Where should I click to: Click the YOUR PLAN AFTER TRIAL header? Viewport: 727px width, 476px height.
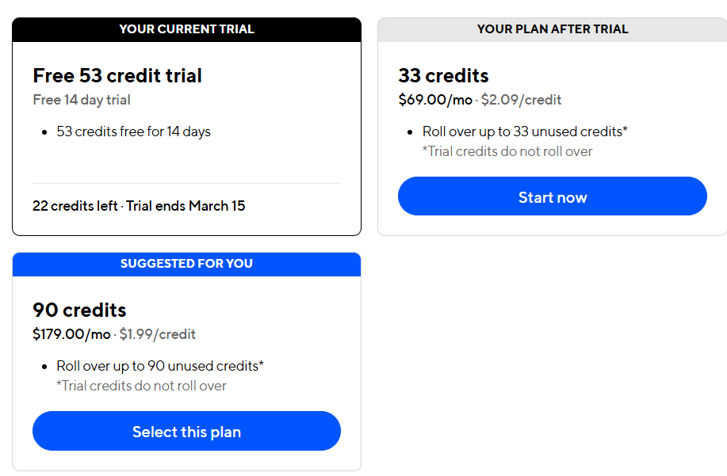pyautogui.click(x=552, y=29)
